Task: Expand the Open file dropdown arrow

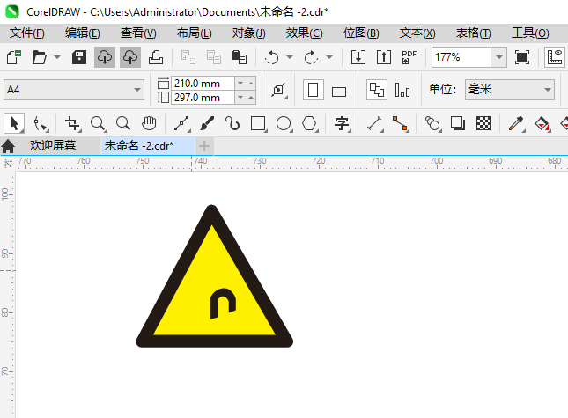Action: point(57,57)
